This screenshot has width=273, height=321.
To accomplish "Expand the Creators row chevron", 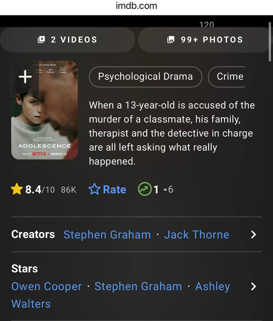I will [x=253, y=235].
